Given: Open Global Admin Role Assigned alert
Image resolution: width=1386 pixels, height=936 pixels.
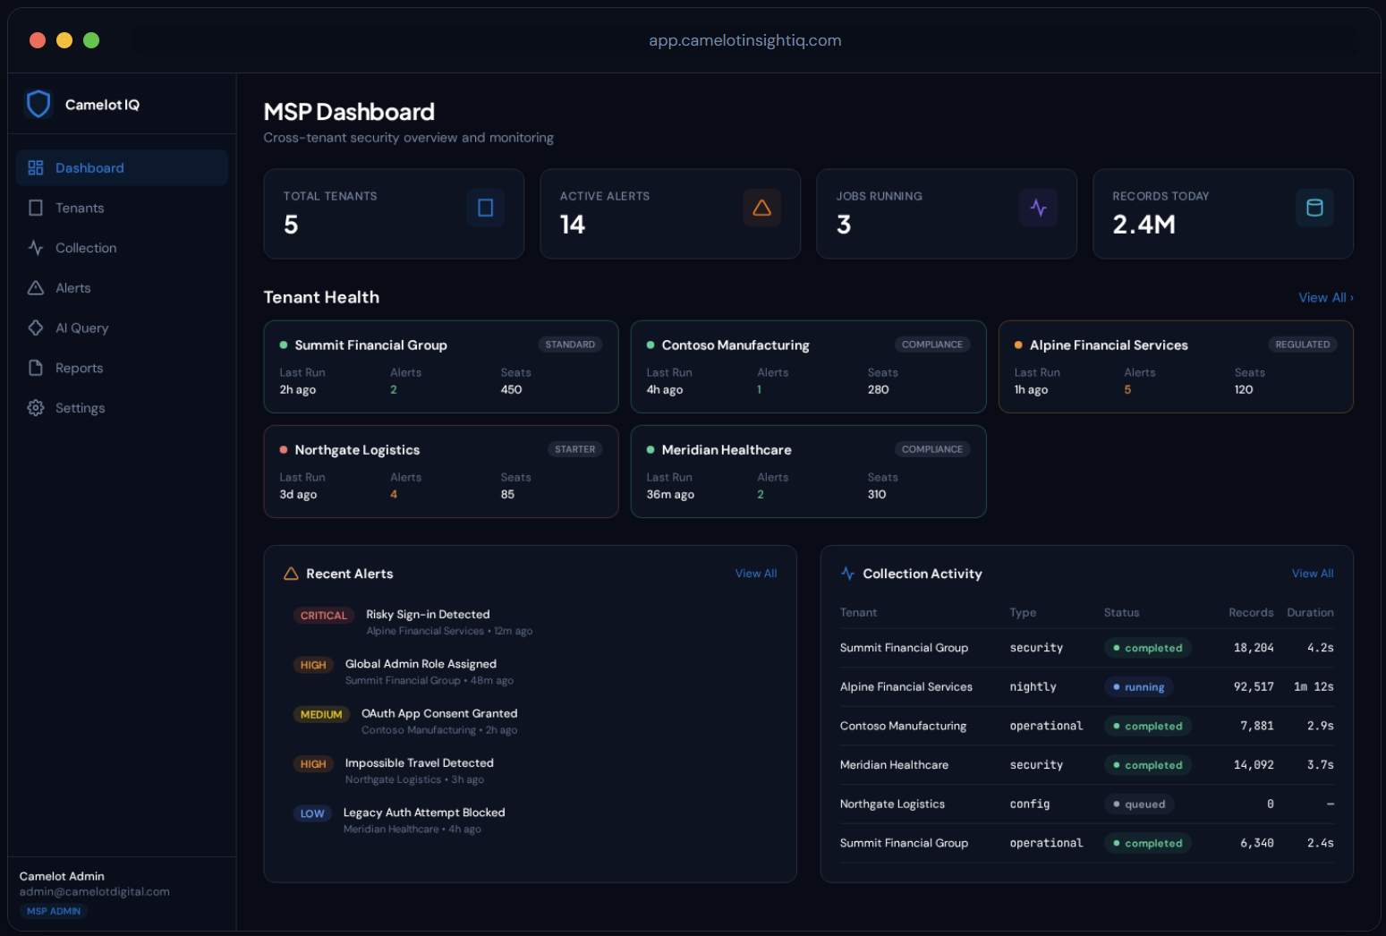Looking at the screenshot, I should 531,671.
